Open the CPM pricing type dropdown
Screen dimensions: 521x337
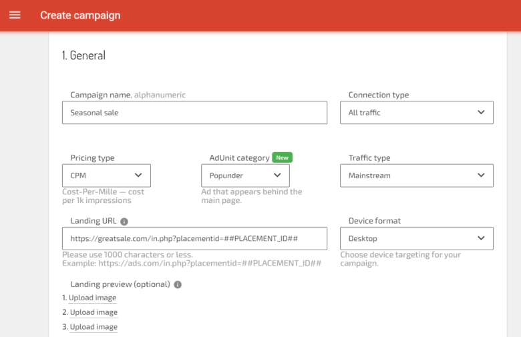pos(106,176)
